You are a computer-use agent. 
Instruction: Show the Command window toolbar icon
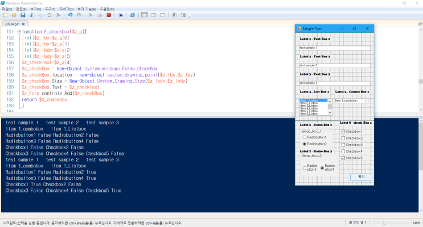click(174, 15)
